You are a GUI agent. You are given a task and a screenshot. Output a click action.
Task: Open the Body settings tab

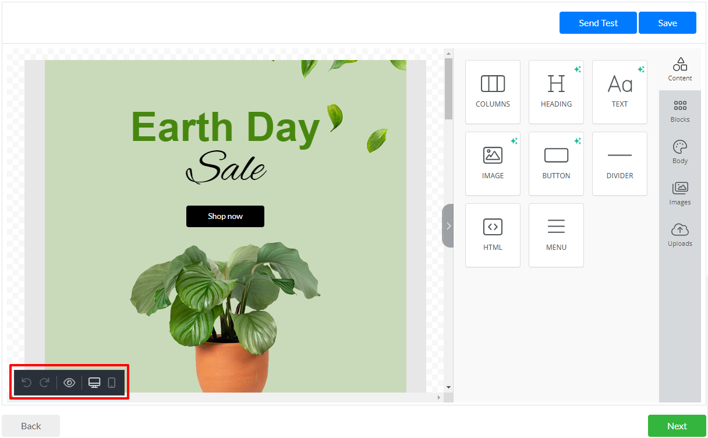(x=679, y=153)
